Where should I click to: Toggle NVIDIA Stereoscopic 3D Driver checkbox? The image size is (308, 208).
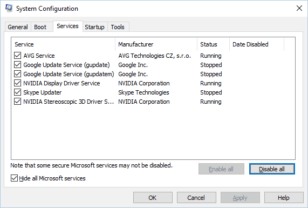tap(17, 102)
